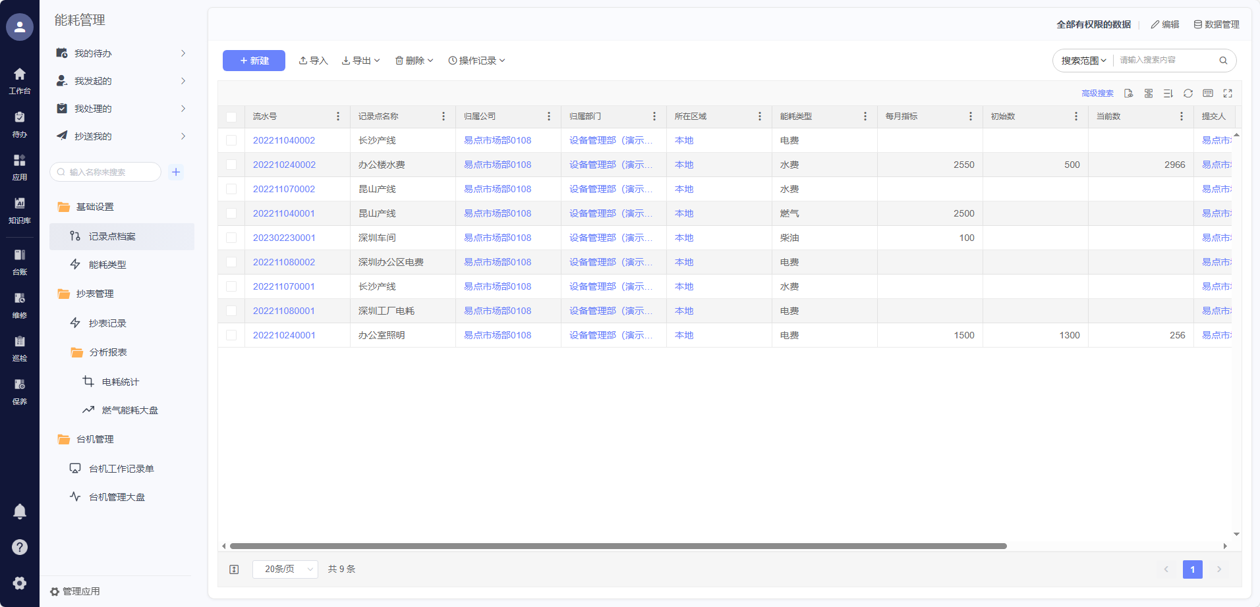This screenshot has height=607, width=1260.
Task: Open 电耗统计 report in sidebar
Action: click(120, 382)
